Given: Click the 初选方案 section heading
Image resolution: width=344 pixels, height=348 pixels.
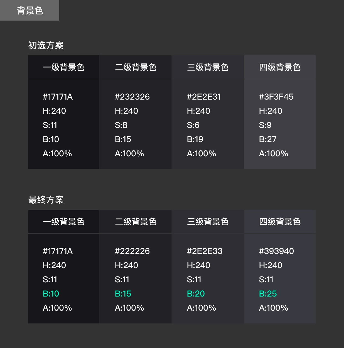Looking at the screenshot, I should pyautogui.click(x=46, y=45).
